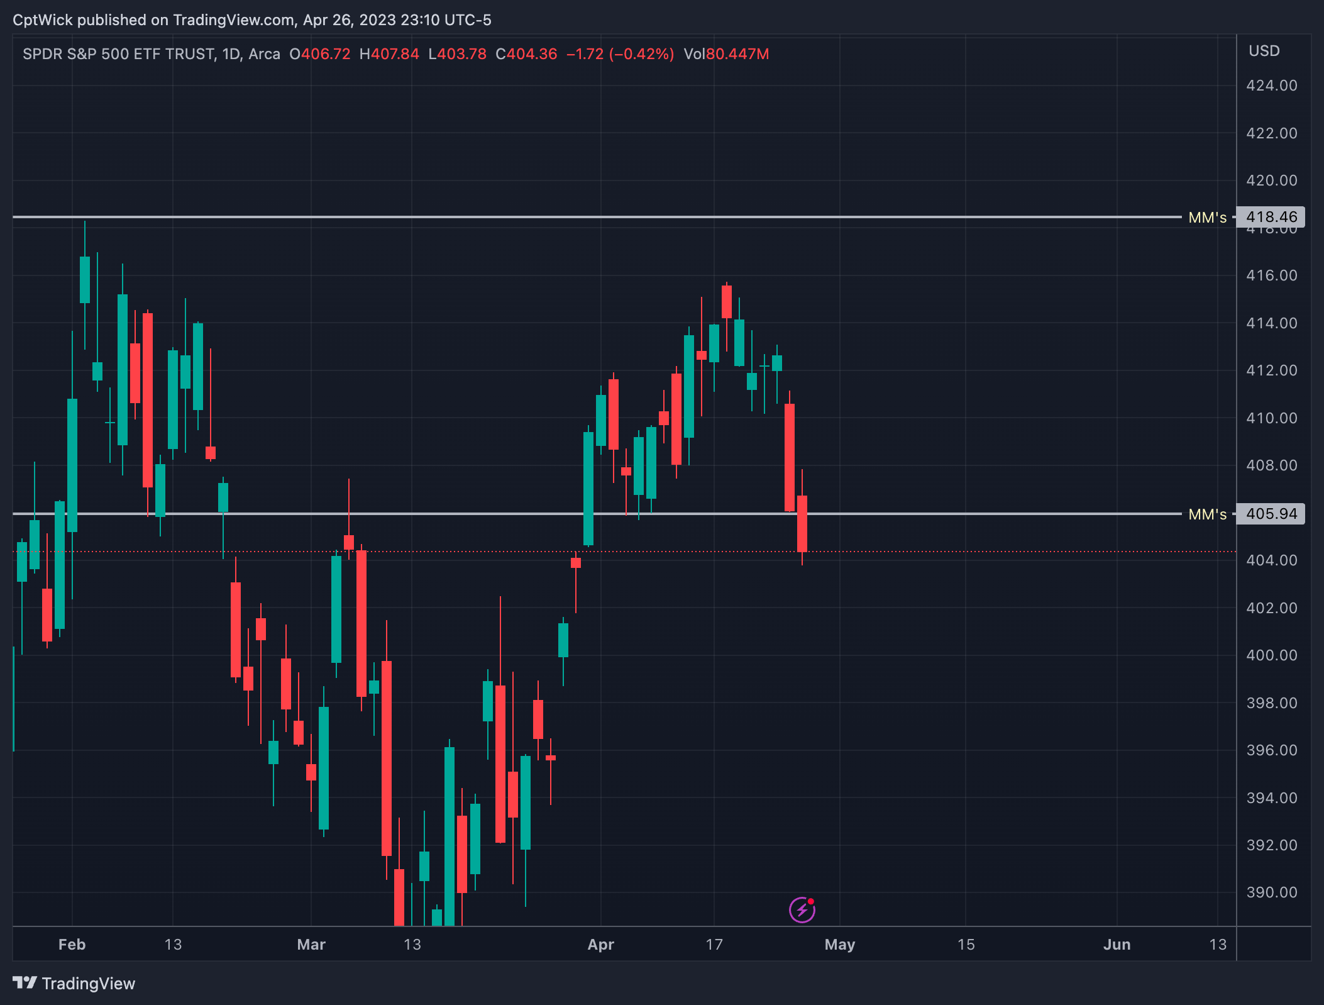Click the 17 date label on time axis

point(714,945)
